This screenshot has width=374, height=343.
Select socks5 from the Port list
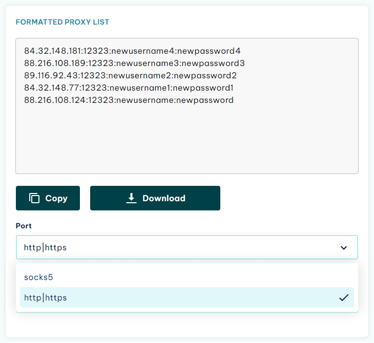(x=187, y=277)
